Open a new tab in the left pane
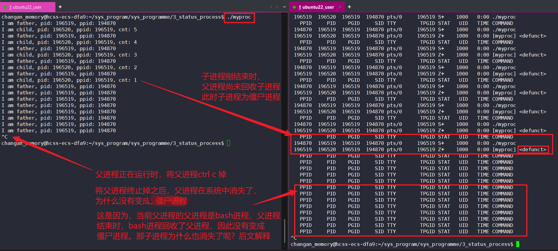The image size is (558, 251). pos(60,7)
